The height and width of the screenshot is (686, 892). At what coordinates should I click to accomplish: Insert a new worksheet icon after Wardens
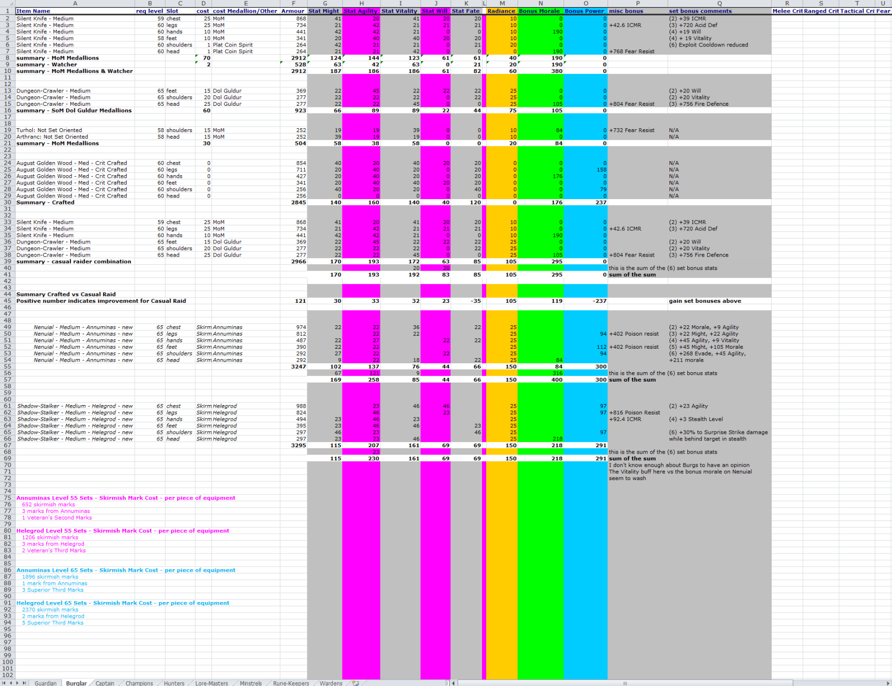click(x=355, y=683)
